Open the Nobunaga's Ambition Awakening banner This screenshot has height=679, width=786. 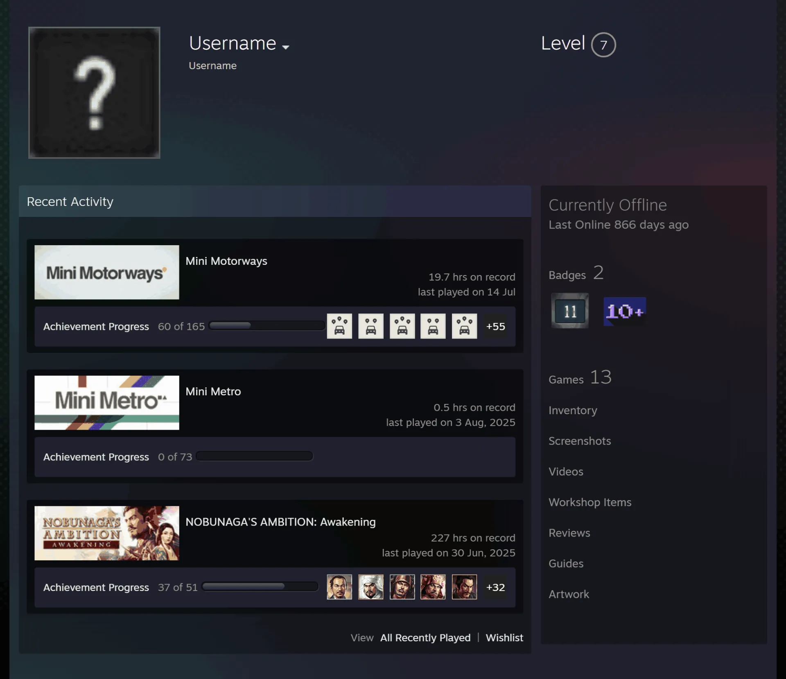[x=107, y=533]
